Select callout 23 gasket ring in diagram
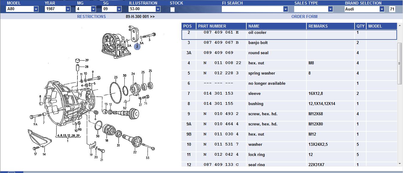The image size is (403, 173). click(116, 77)
